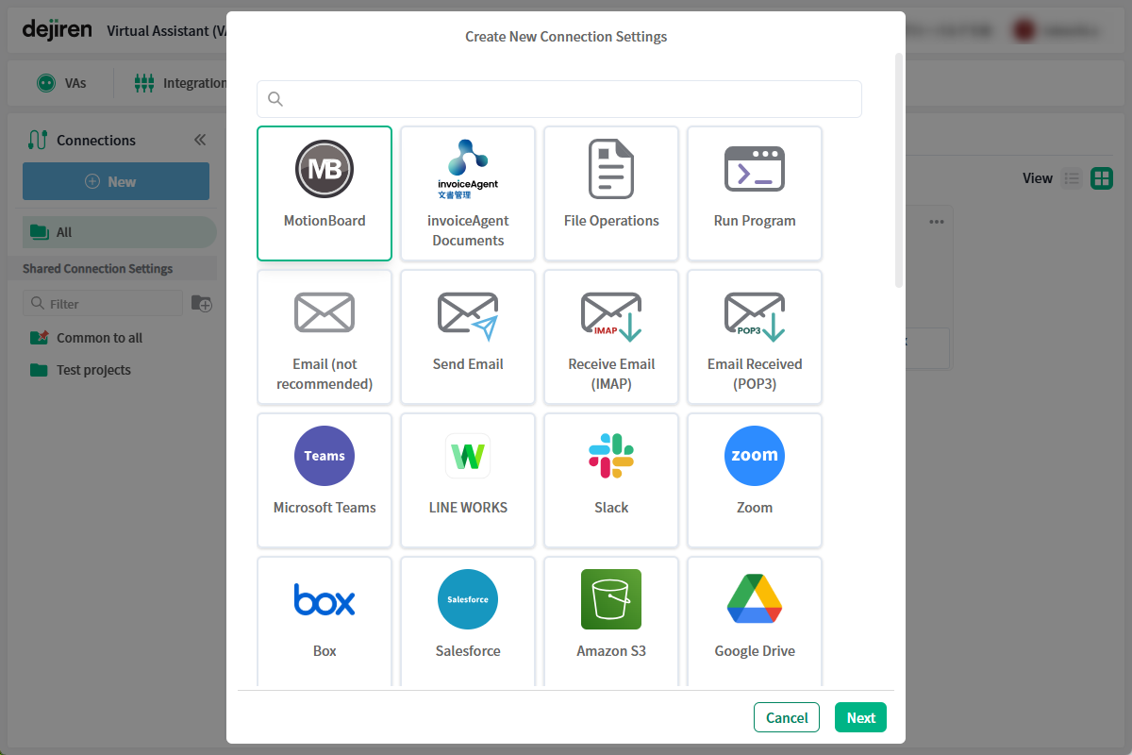Click the Filter input field
This screenshot has width=1132, height=755.
pyautogui.click(x=103, y=303)
